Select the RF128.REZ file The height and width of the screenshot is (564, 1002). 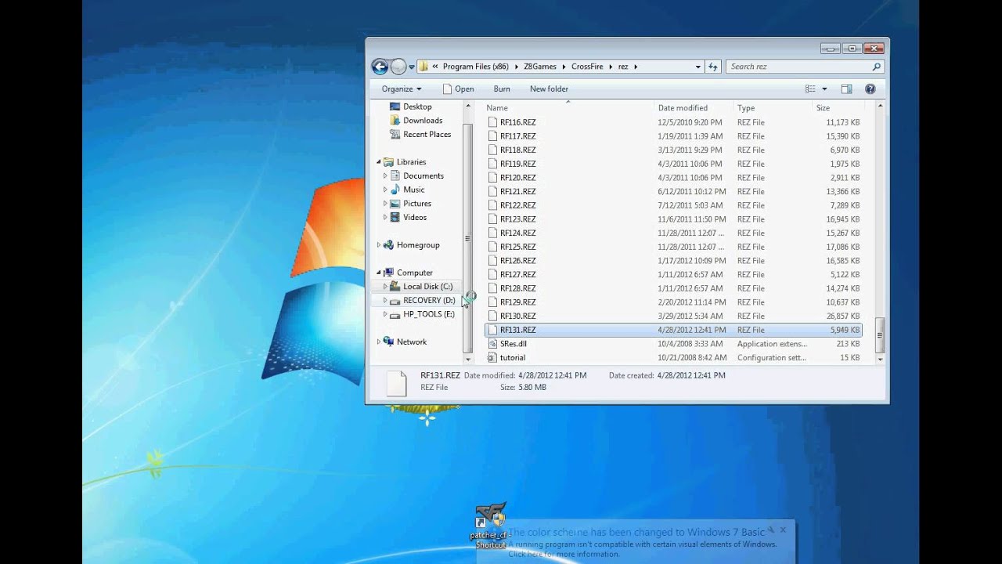coord(518,288)
